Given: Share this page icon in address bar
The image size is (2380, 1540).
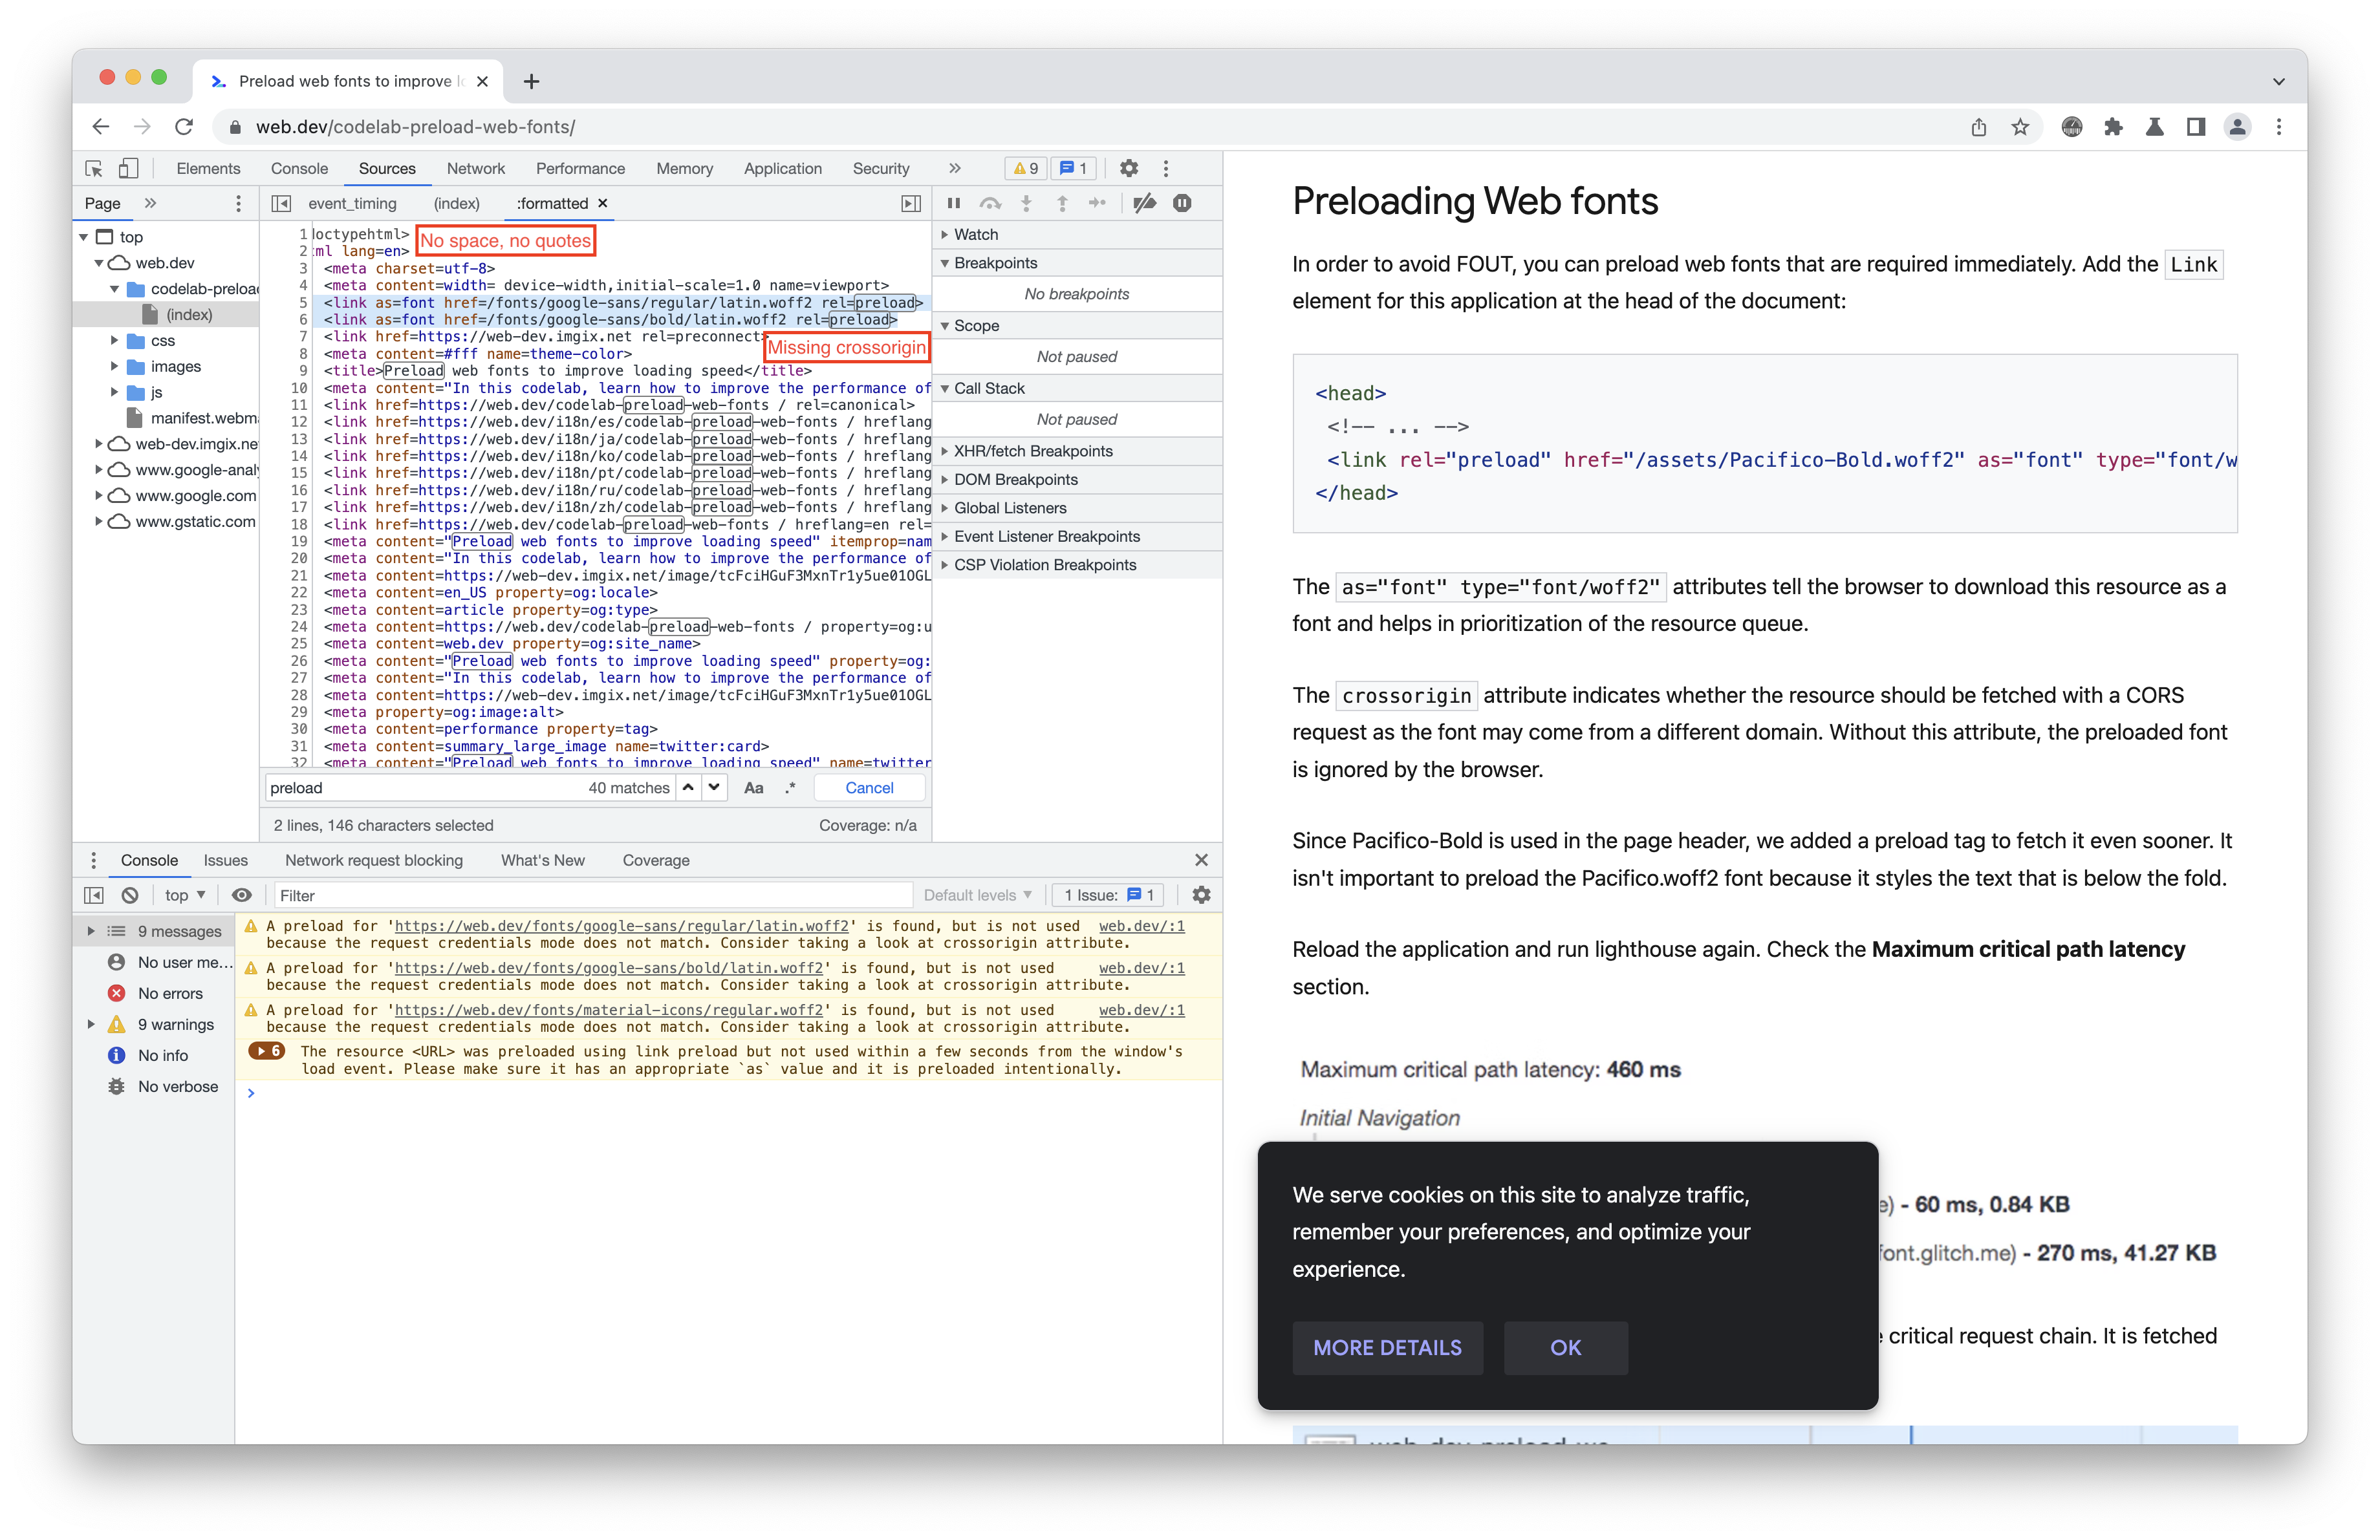Looking at the screenshot, I should (1979, 127).
